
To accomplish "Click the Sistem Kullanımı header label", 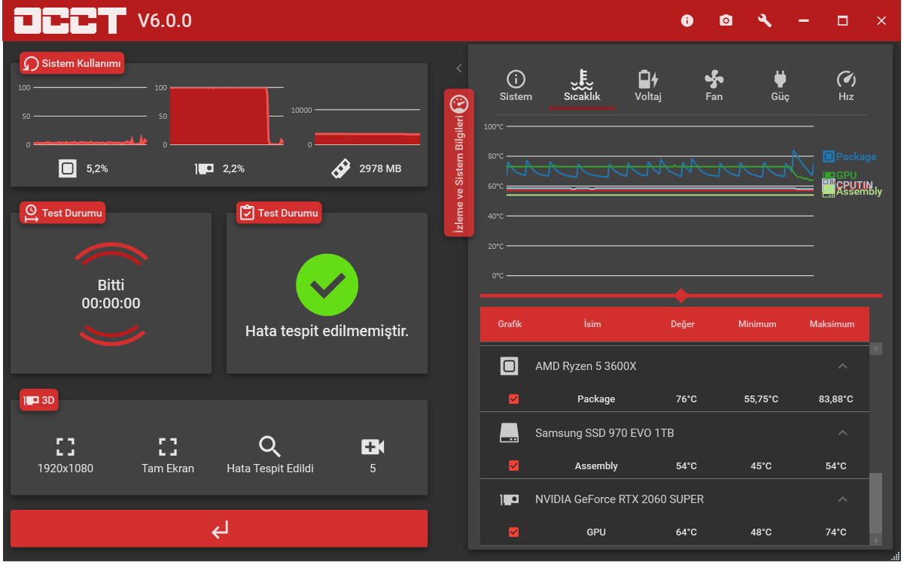I will click(72, 63).
